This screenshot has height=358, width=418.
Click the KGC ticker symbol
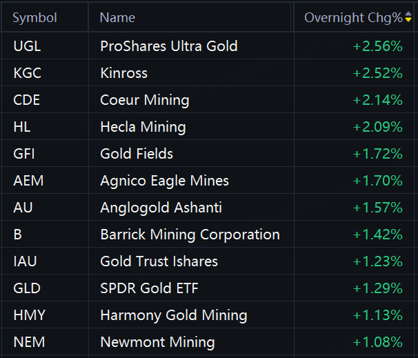tap(26, 73)
